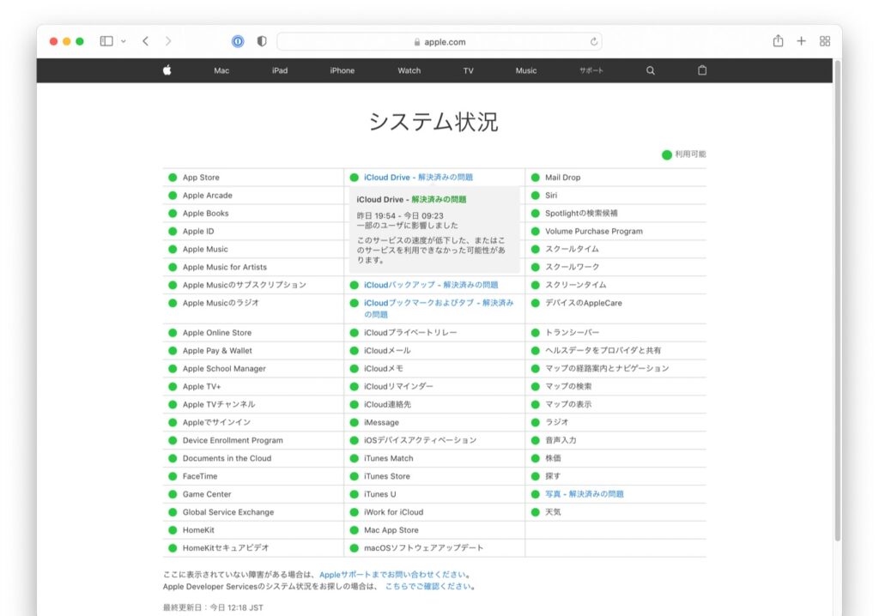Click the Documents in the Cloud text
Screen dimensions: 879x616
pyautogui.click(x=227, y=458)
